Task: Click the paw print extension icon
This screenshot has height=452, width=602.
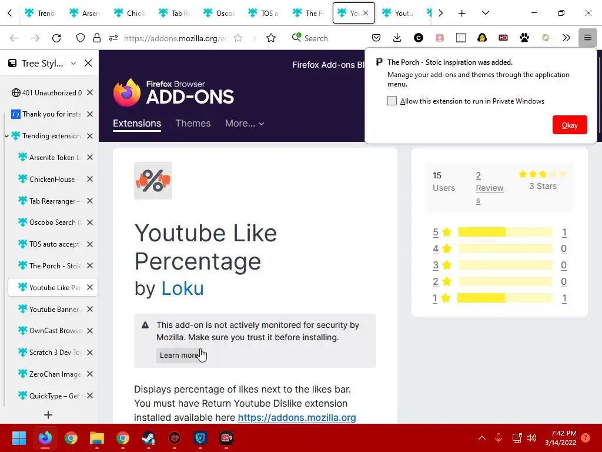Action: click(524, 38)
